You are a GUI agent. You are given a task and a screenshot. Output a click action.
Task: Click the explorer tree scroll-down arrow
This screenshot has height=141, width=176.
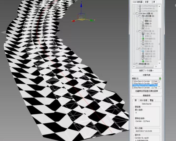pos(159,64)
